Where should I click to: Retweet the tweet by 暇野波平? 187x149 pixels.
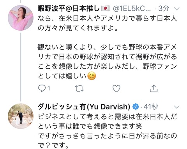(79, 88)
